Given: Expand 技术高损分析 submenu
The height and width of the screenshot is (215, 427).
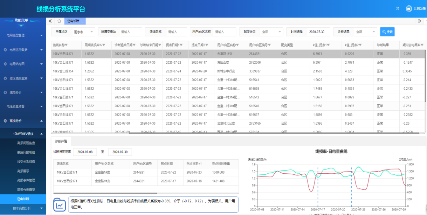Looking at the screenshot, I should click(23, 208).
